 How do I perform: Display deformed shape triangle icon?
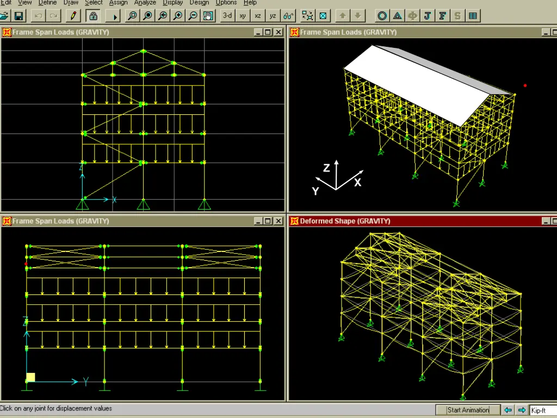click(398, 16)
